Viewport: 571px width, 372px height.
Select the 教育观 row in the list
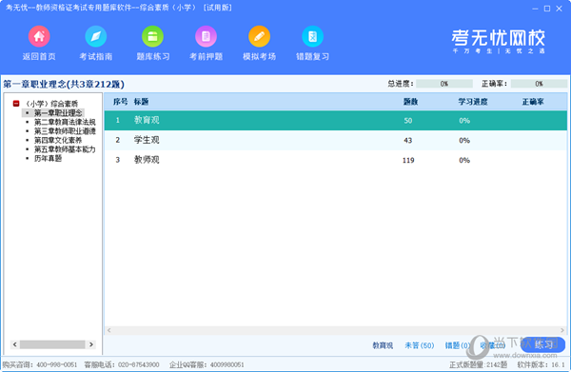point(335,121)
